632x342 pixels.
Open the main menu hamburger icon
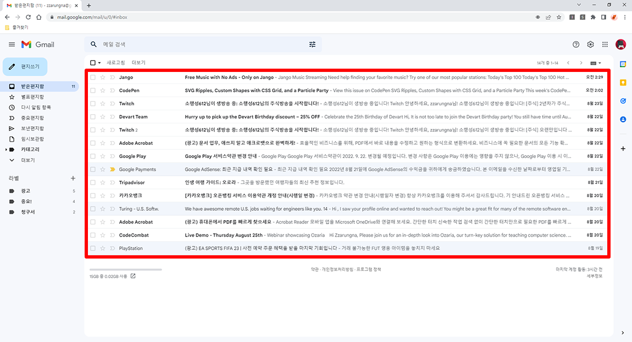(12, 44)
